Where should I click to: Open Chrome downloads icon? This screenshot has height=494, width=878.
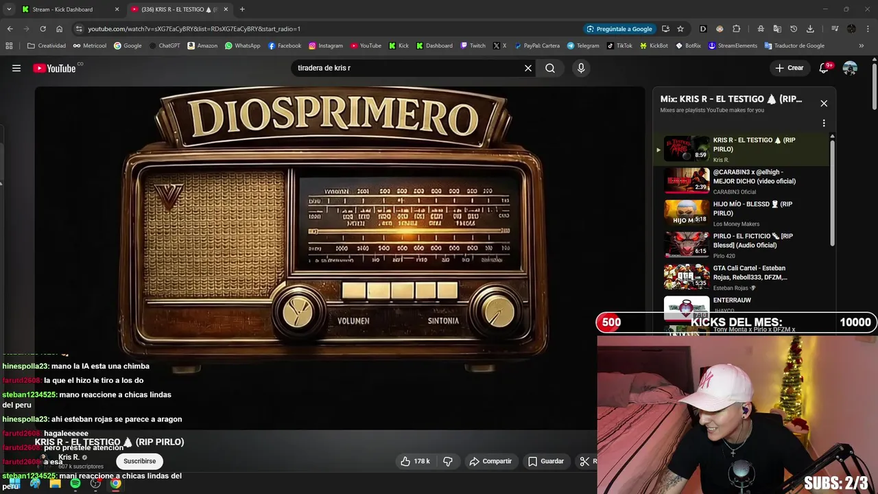(810, 29)
